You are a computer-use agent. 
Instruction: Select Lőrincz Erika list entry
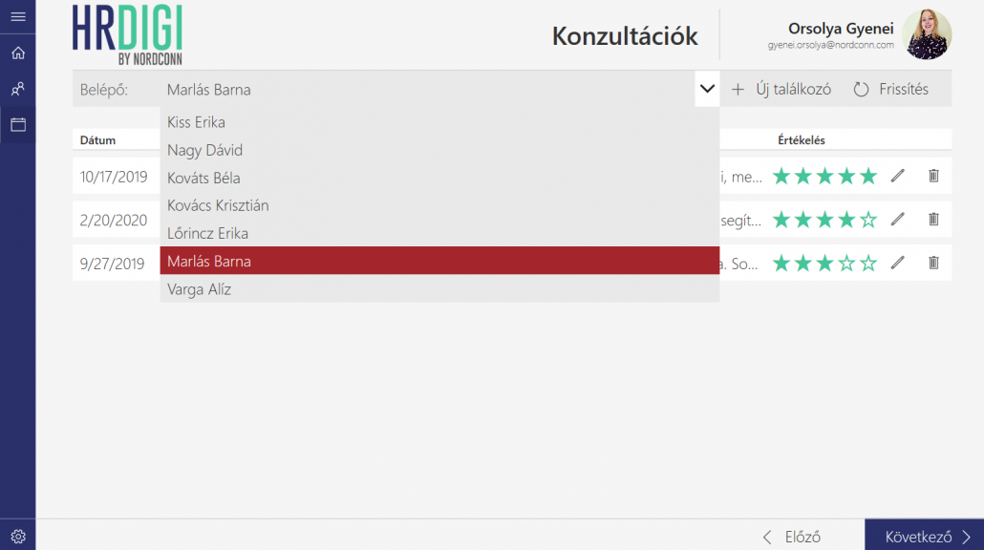207,233
